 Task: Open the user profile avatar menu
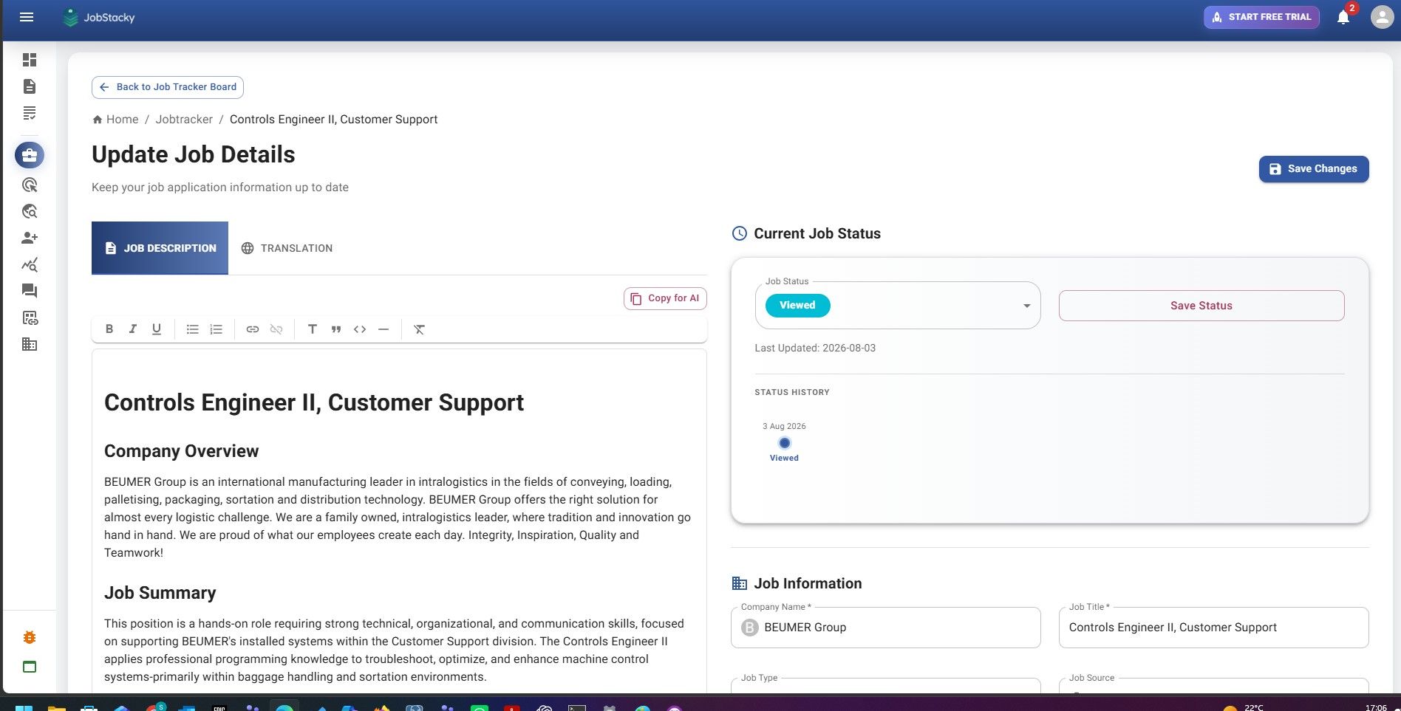click(1382, 17)
